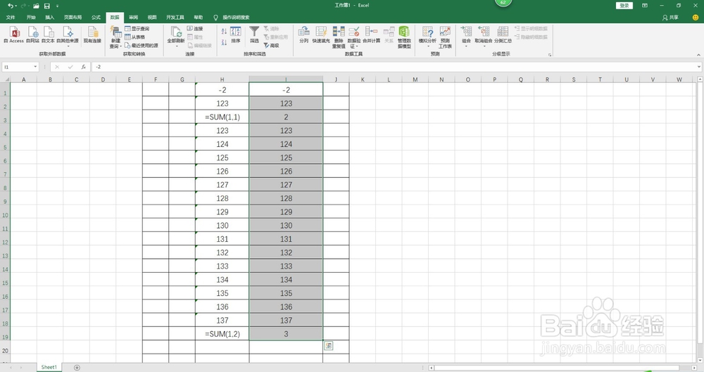Expand the formula bar with its arrow
This screenshot has height=372, width=704.
point(699,67)
